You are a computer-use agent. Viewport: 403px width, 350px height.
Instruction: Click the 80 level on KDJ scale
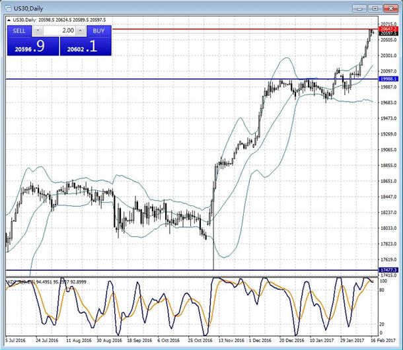pyautogui.click(x=382, y=290)
